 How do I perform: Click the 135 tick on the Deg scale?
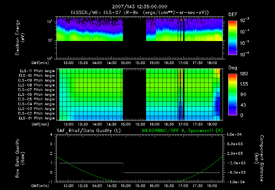pos(244,84)
